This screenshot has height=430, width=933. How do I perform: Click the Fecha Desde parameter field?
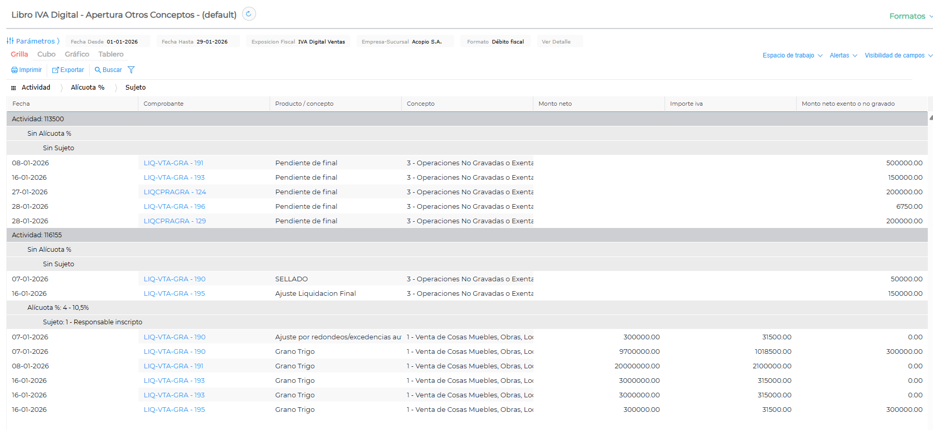pos(108,41)
